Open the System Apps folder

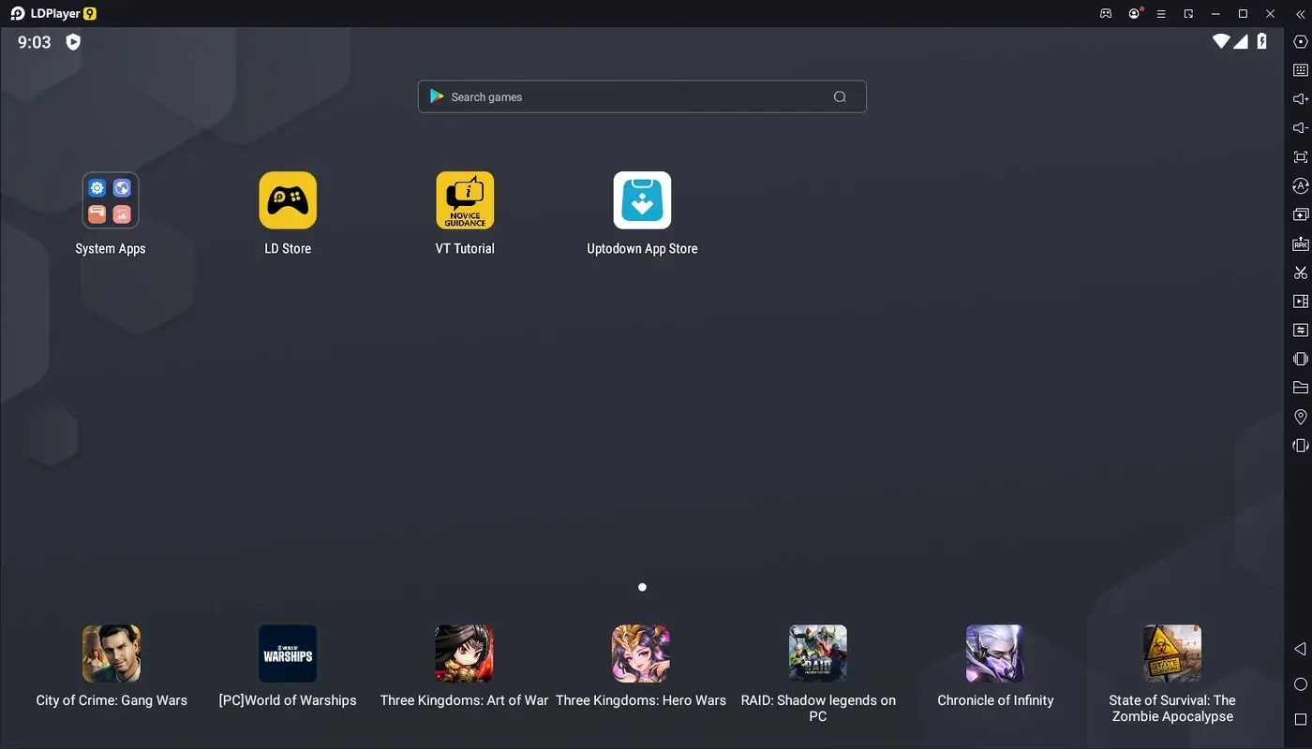[x=111, y=199]
